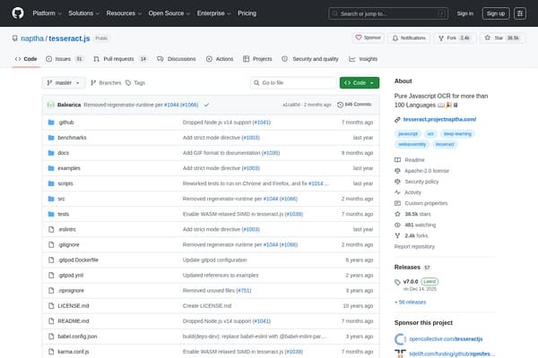Open the naptha owner link
This screenshot has width=538, height=358.
[x=32, y=38]
